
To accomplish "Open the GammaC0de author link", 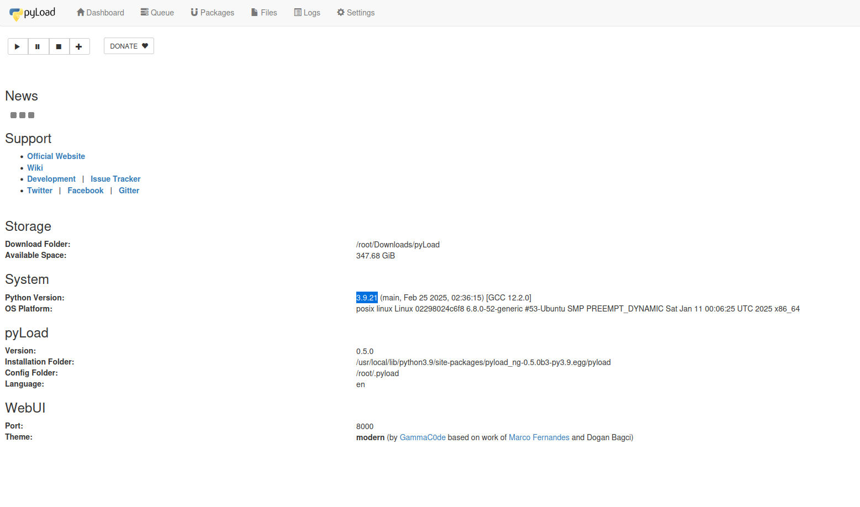I will 423,437.
